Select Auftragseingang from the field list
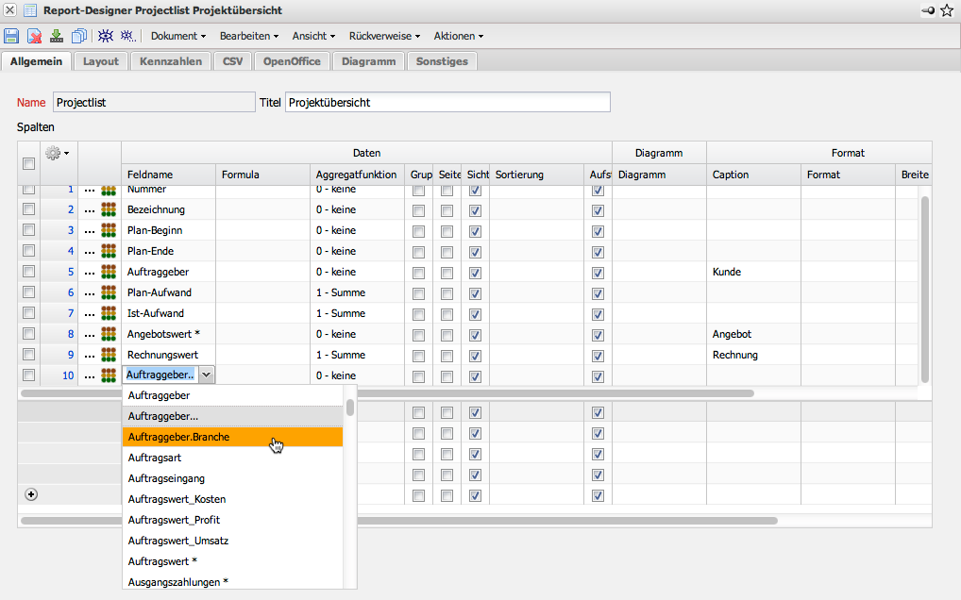961x600 pixels. click(166, 478)
